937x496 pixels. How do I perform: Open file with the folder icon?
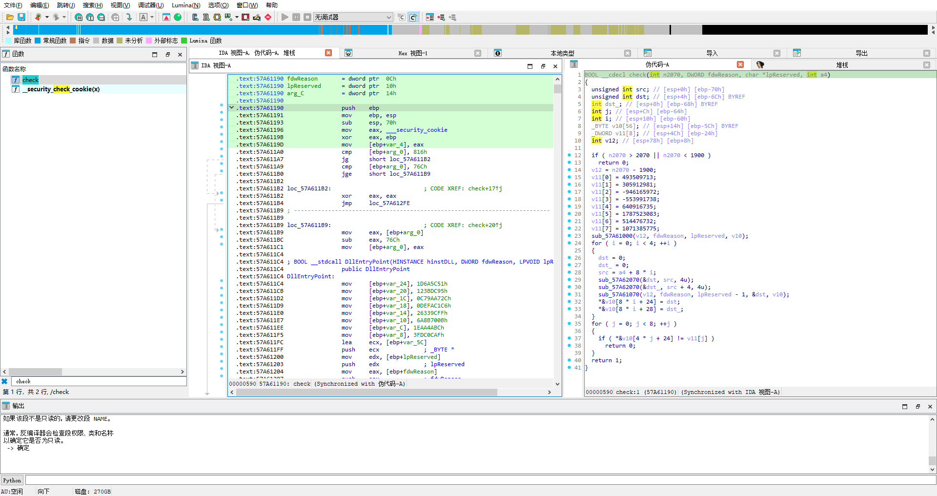pyautogui.click(x=10, y=17)
